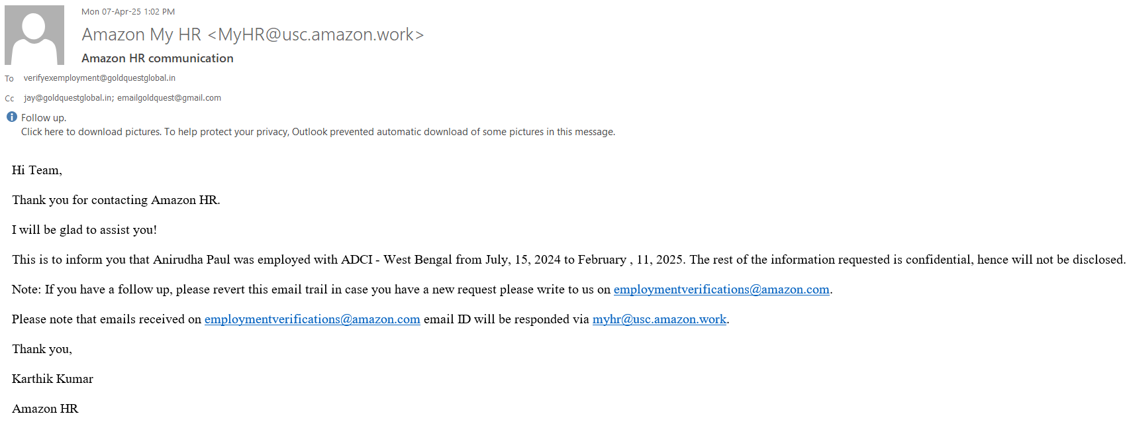Click the sentence I will be glad to assist
Viewport: 1129px width, 424px height.
coord(84,230)
